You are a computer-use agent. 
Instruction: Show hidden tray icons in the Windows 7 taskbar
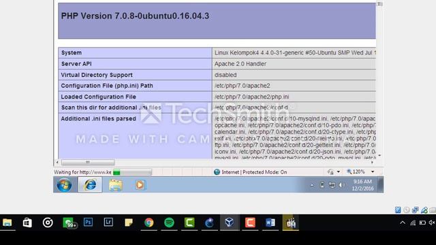coord(312,185)
